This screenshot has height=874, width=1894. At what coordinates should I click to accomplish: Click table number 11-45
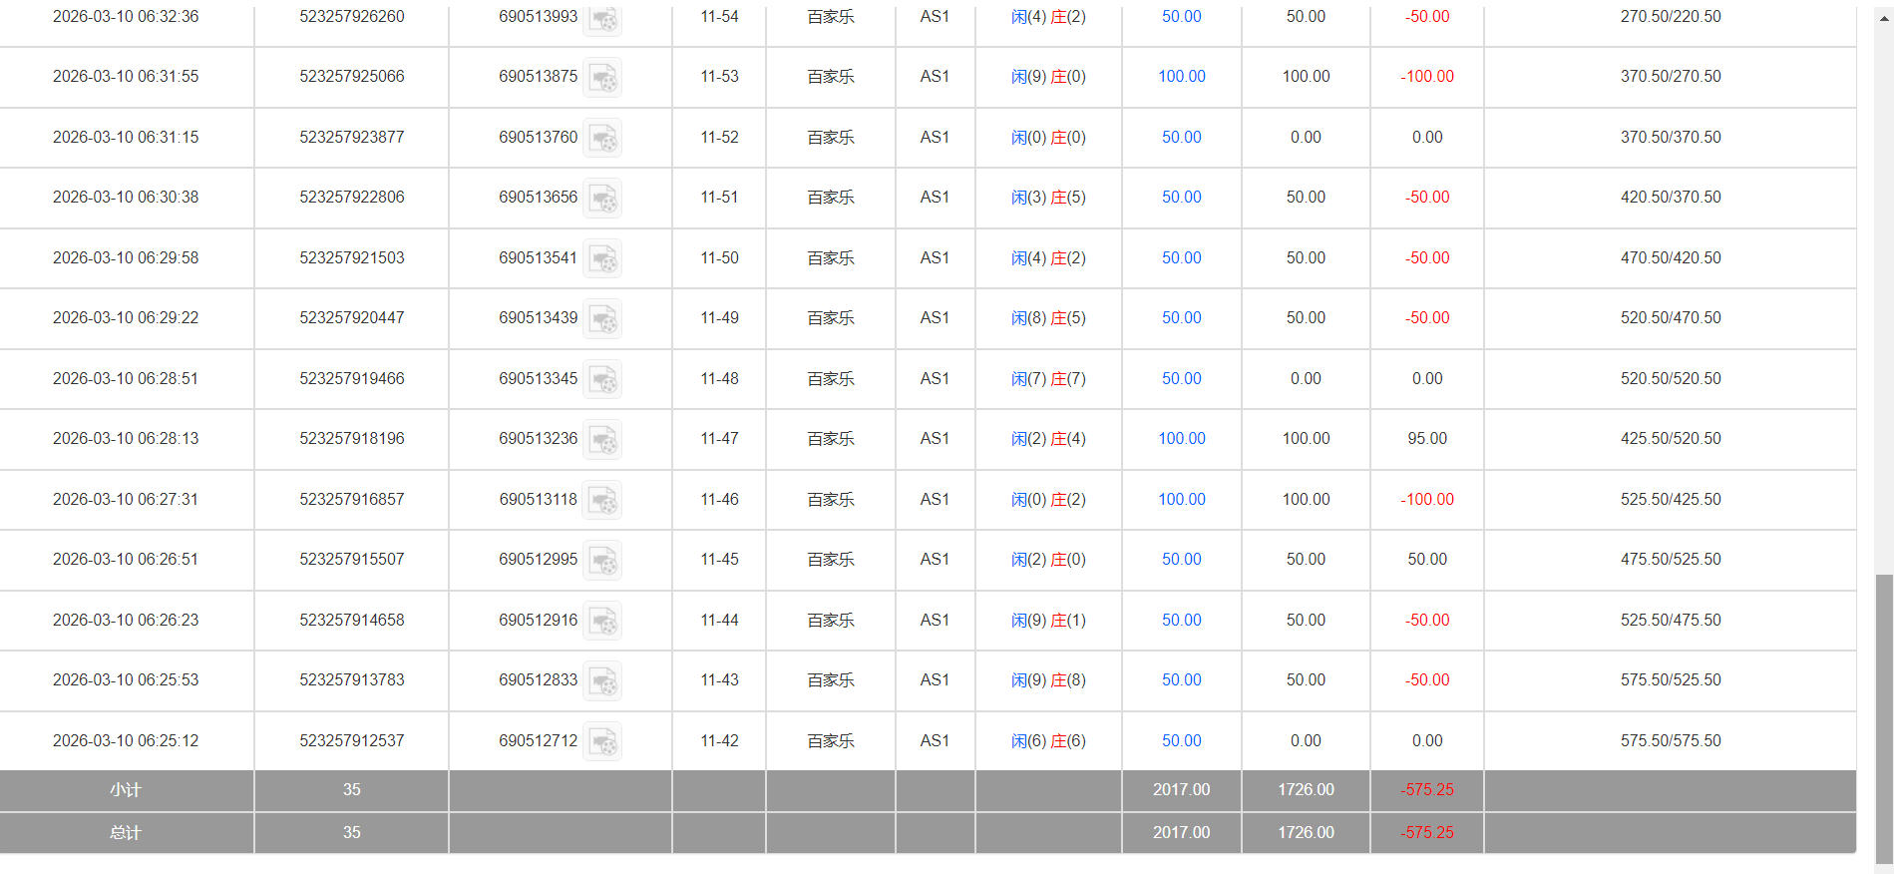coord(719,560)
